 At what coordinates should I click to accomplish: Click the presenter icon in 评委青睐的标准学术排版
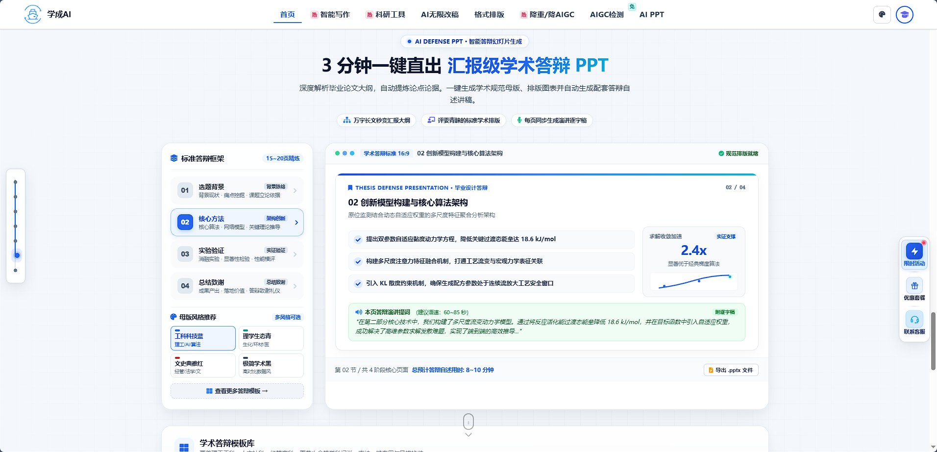click(x=431, y=120)
